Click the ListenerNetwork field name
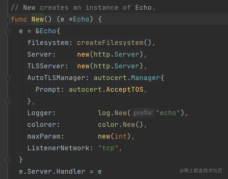This screenshot has height=179, width=228. pos(58,148)
